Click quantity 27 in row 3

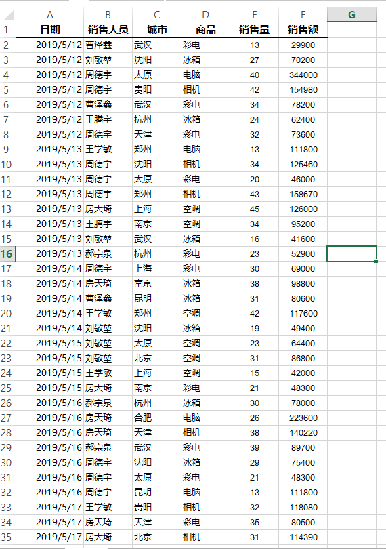[255, 60]
